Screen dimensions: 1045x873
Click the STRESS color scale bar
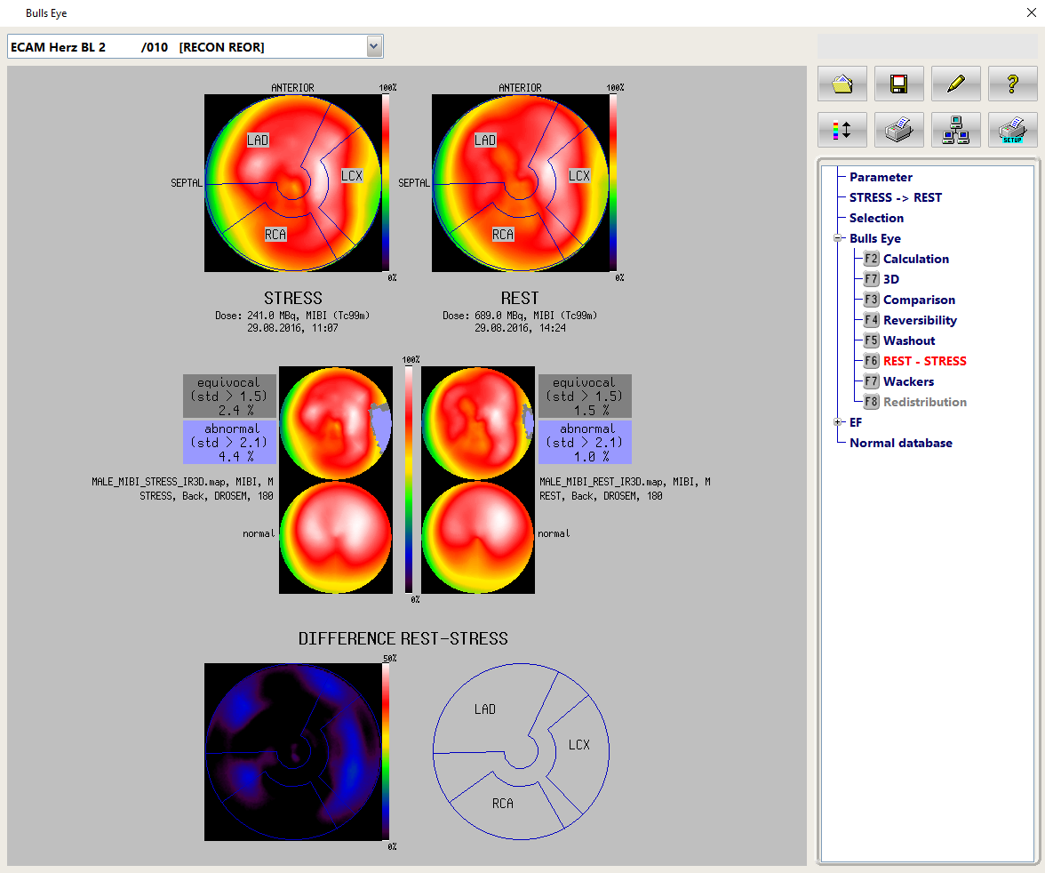(386, 182)
